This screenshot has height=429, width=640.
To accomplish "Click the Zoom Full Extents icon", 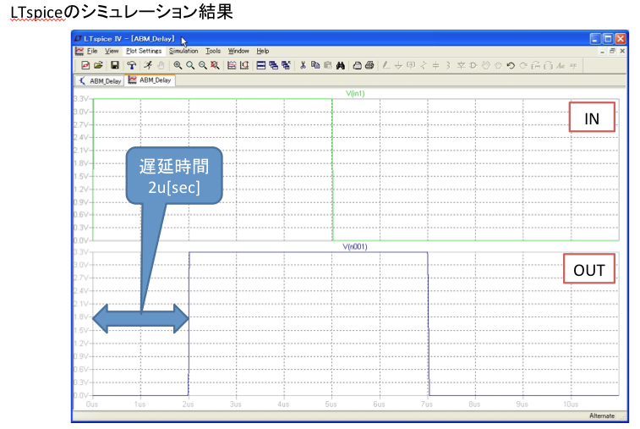I will click(216, 64).
